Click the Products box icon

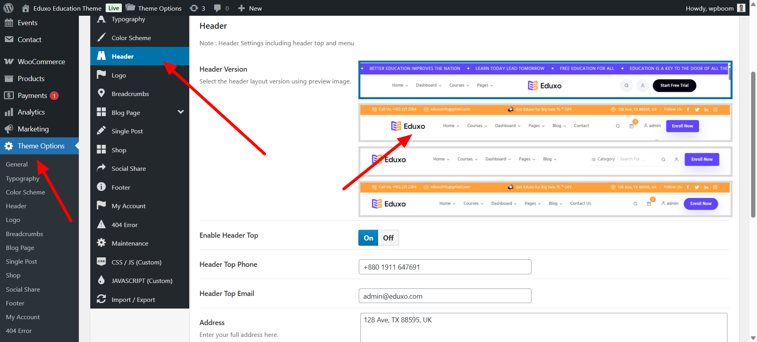pos(9,79)
